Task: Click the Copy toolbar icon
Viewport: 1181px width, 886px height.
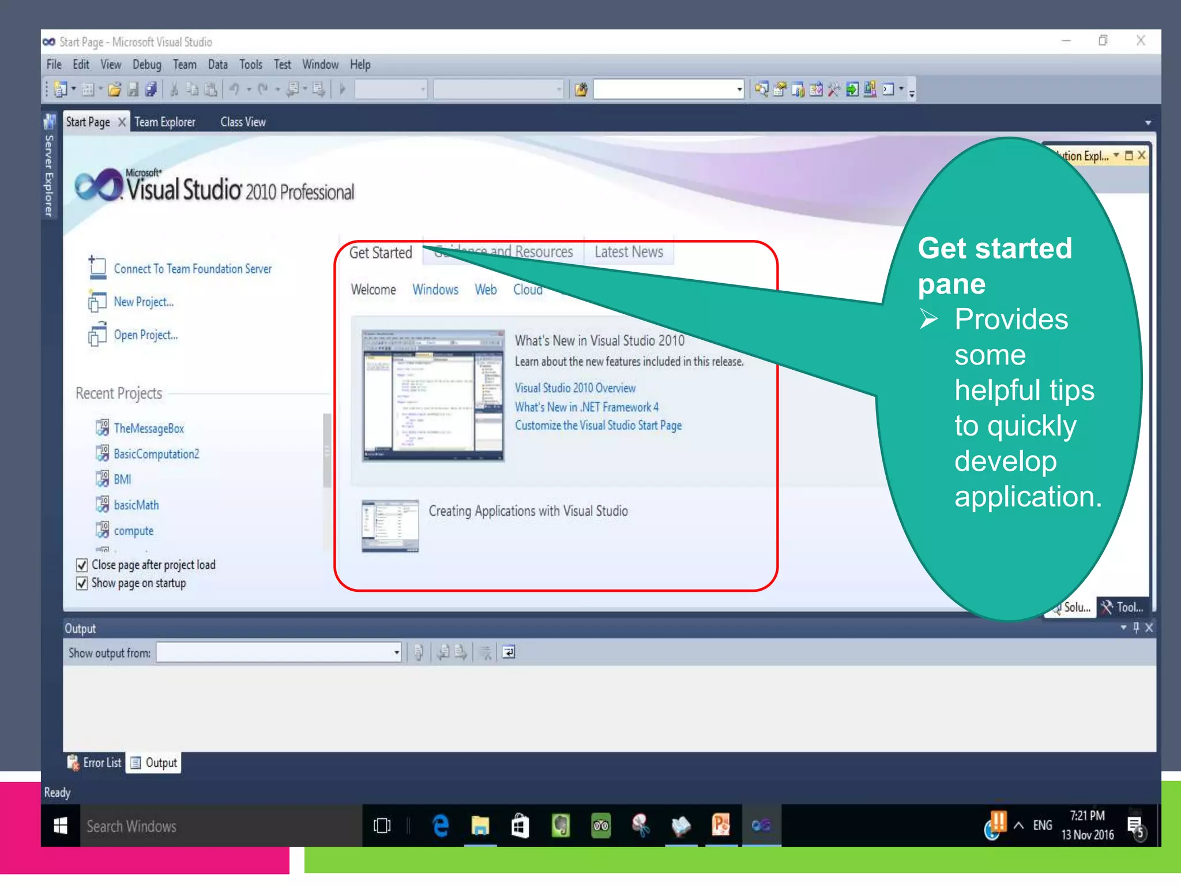Action: [x=193, y=89]
